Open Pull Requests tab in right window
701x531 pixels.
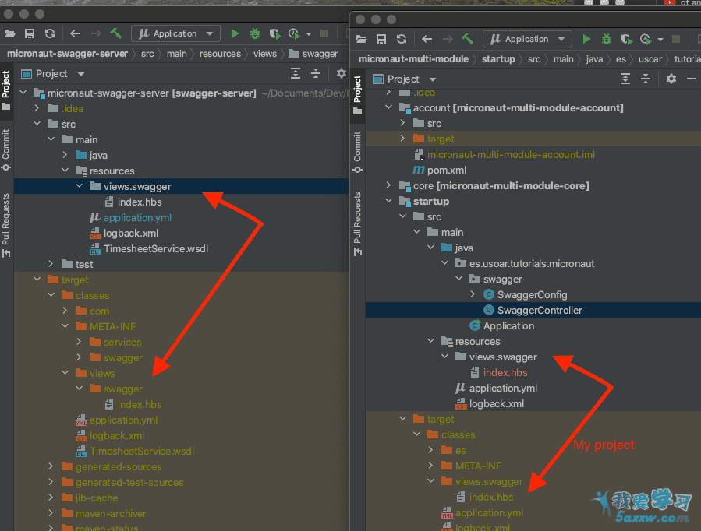(357, 223)
